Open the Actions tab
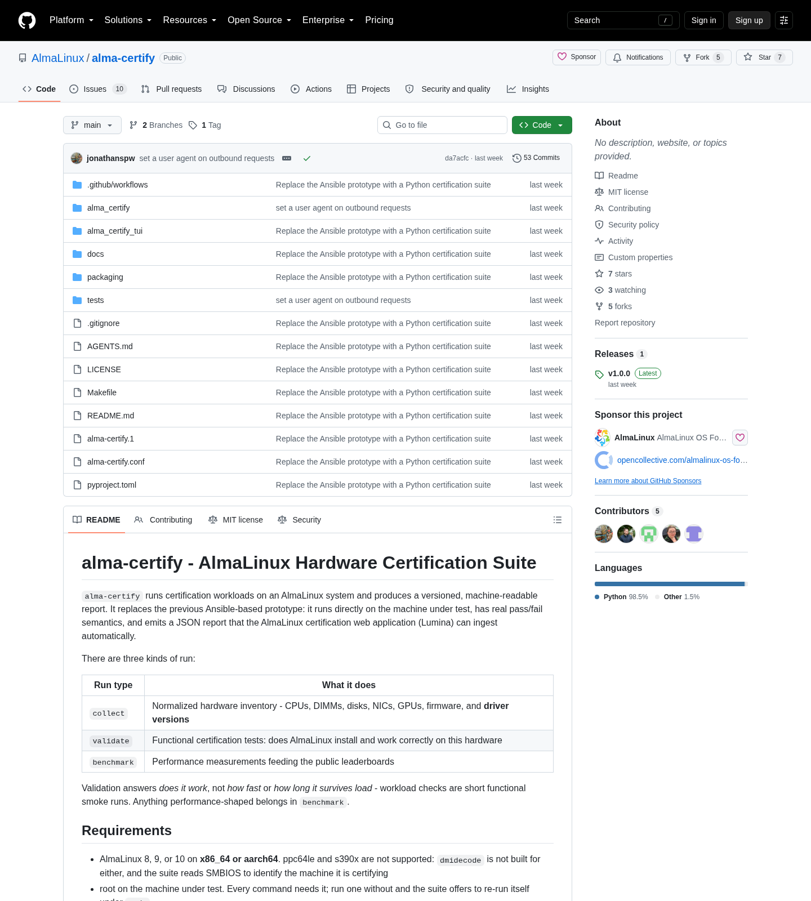Viewport: 811px width, 901px height. pos(311,89)
